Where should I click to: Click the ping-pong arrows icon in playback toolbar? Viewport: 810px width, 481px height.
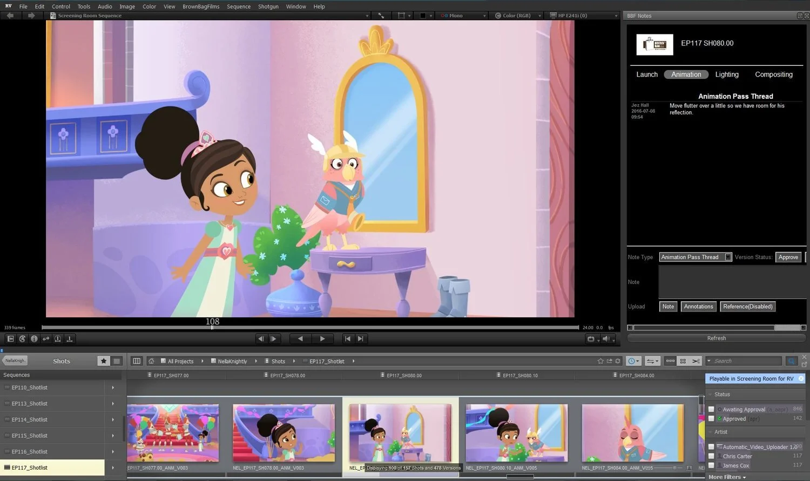[46, 339]
